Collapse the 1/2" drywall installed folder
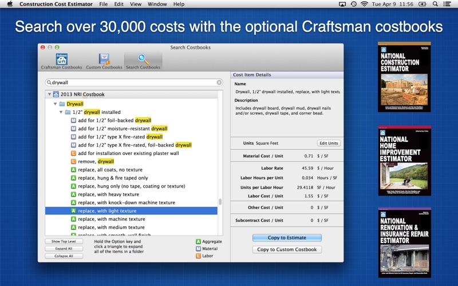 pos(61,112)
